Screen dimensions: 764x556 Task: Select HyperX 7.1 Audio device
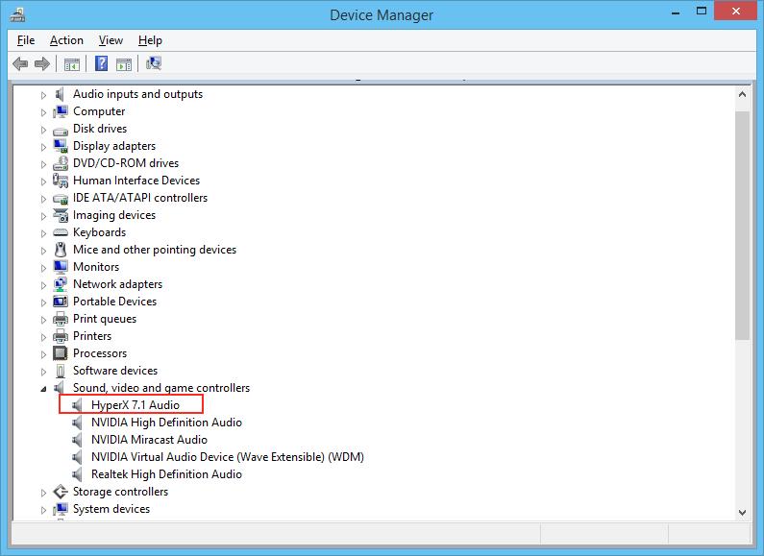point(136,405)
